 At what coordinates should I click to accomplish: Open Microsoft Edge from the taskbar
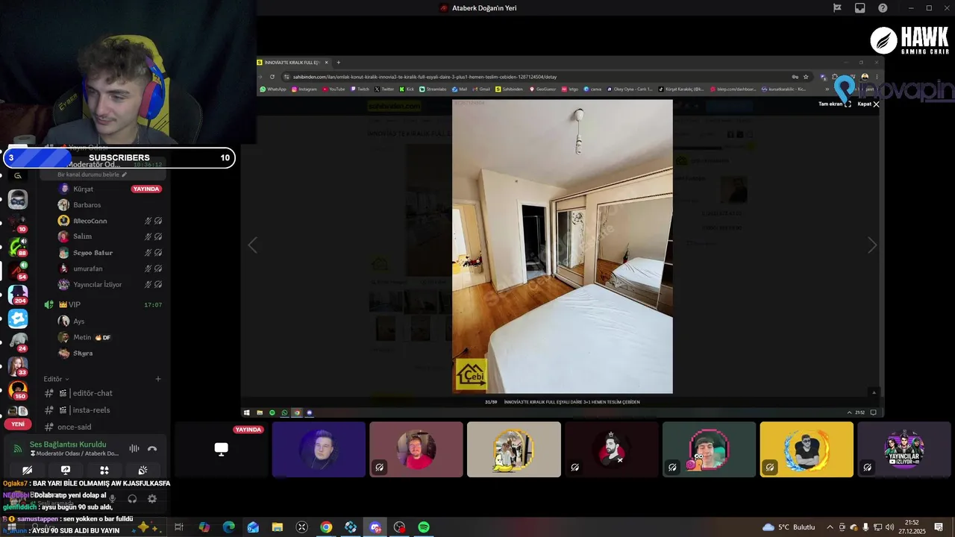click(229, 527)
